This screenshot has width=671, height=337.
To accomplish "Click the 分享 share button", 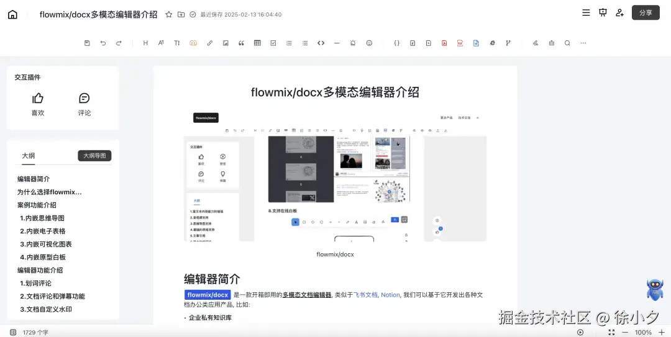I will (646, 13).
